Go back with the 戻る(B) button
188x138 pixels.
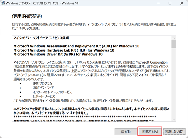point(126,132)
